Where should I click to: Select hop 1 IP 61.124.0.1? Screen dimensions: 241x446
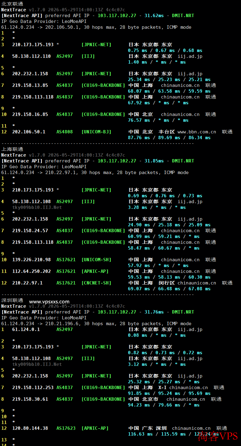pos(26,329)
